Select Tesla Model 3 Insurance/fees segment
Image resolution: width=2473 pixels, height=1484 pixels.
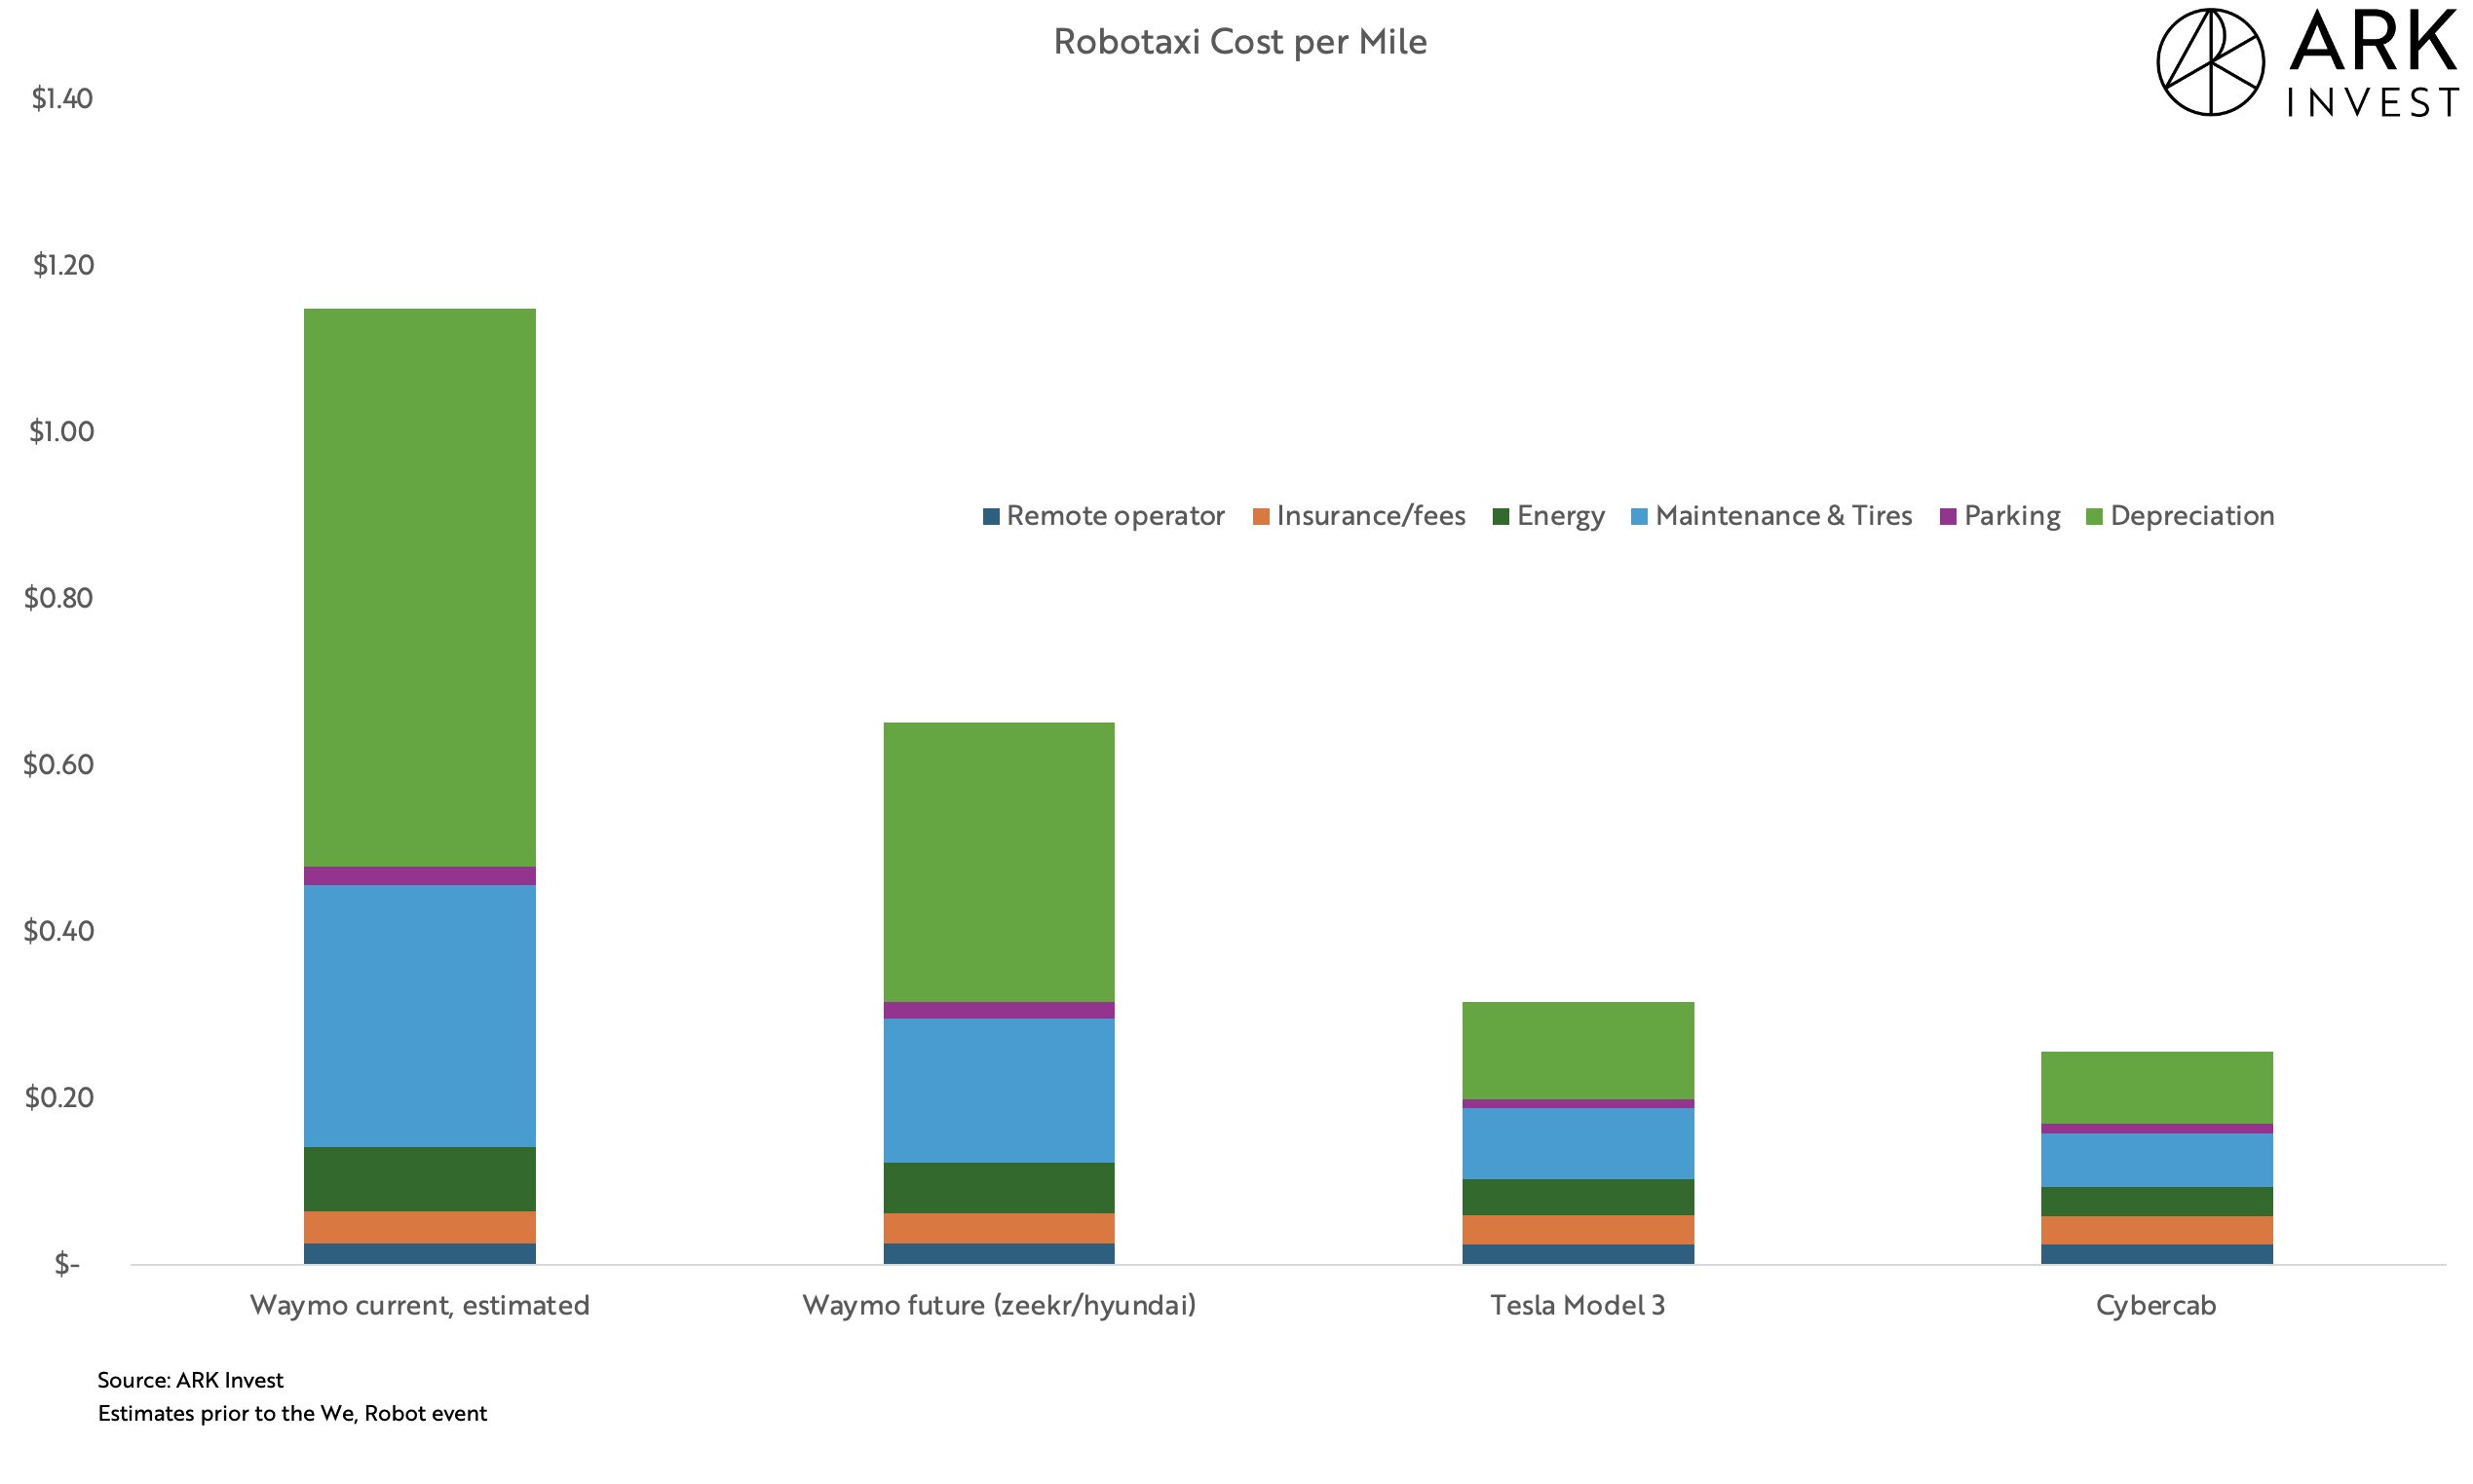pyautogui.click(x=1578, y=1230)
